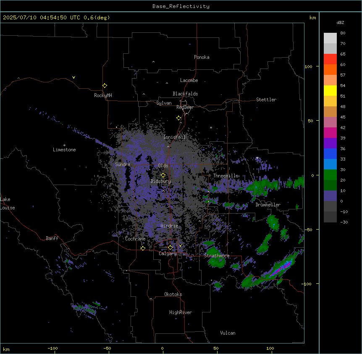
Task: Click the Airdrie label
Action: (170, 226)
